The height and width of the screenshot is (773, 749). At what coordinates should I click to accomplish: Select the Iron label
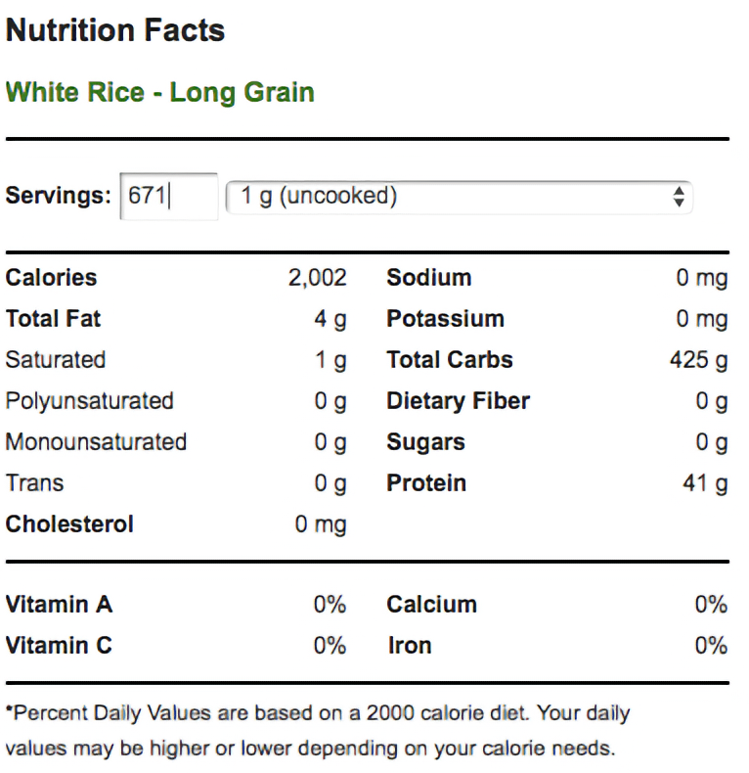pos(409,646)
